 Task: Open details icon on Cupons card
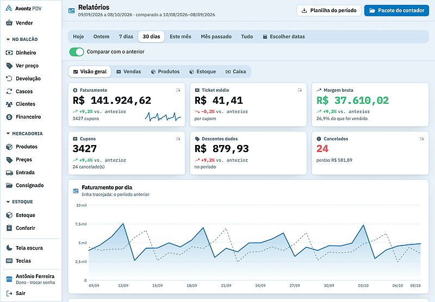click(x=178, y=139)
